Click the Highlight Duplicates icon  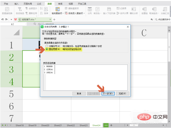point(58,9)
